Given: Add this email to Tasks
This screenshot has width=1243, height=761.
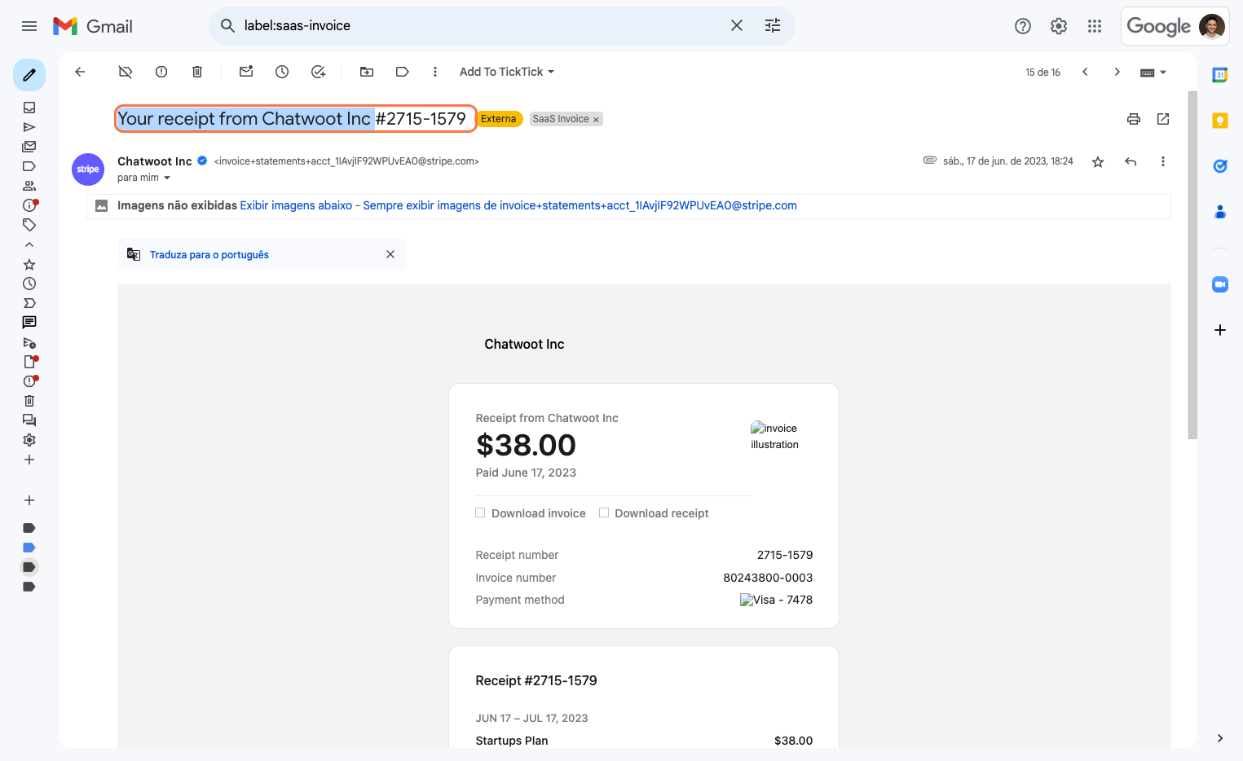Looking at the screenshot, I should tap(318, 72).
